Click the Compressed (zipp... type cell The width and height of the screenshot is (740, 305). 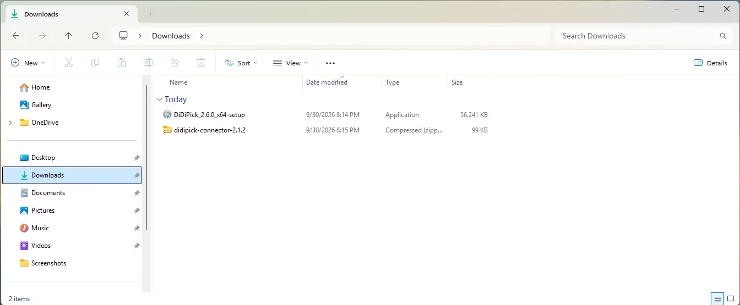414,130
